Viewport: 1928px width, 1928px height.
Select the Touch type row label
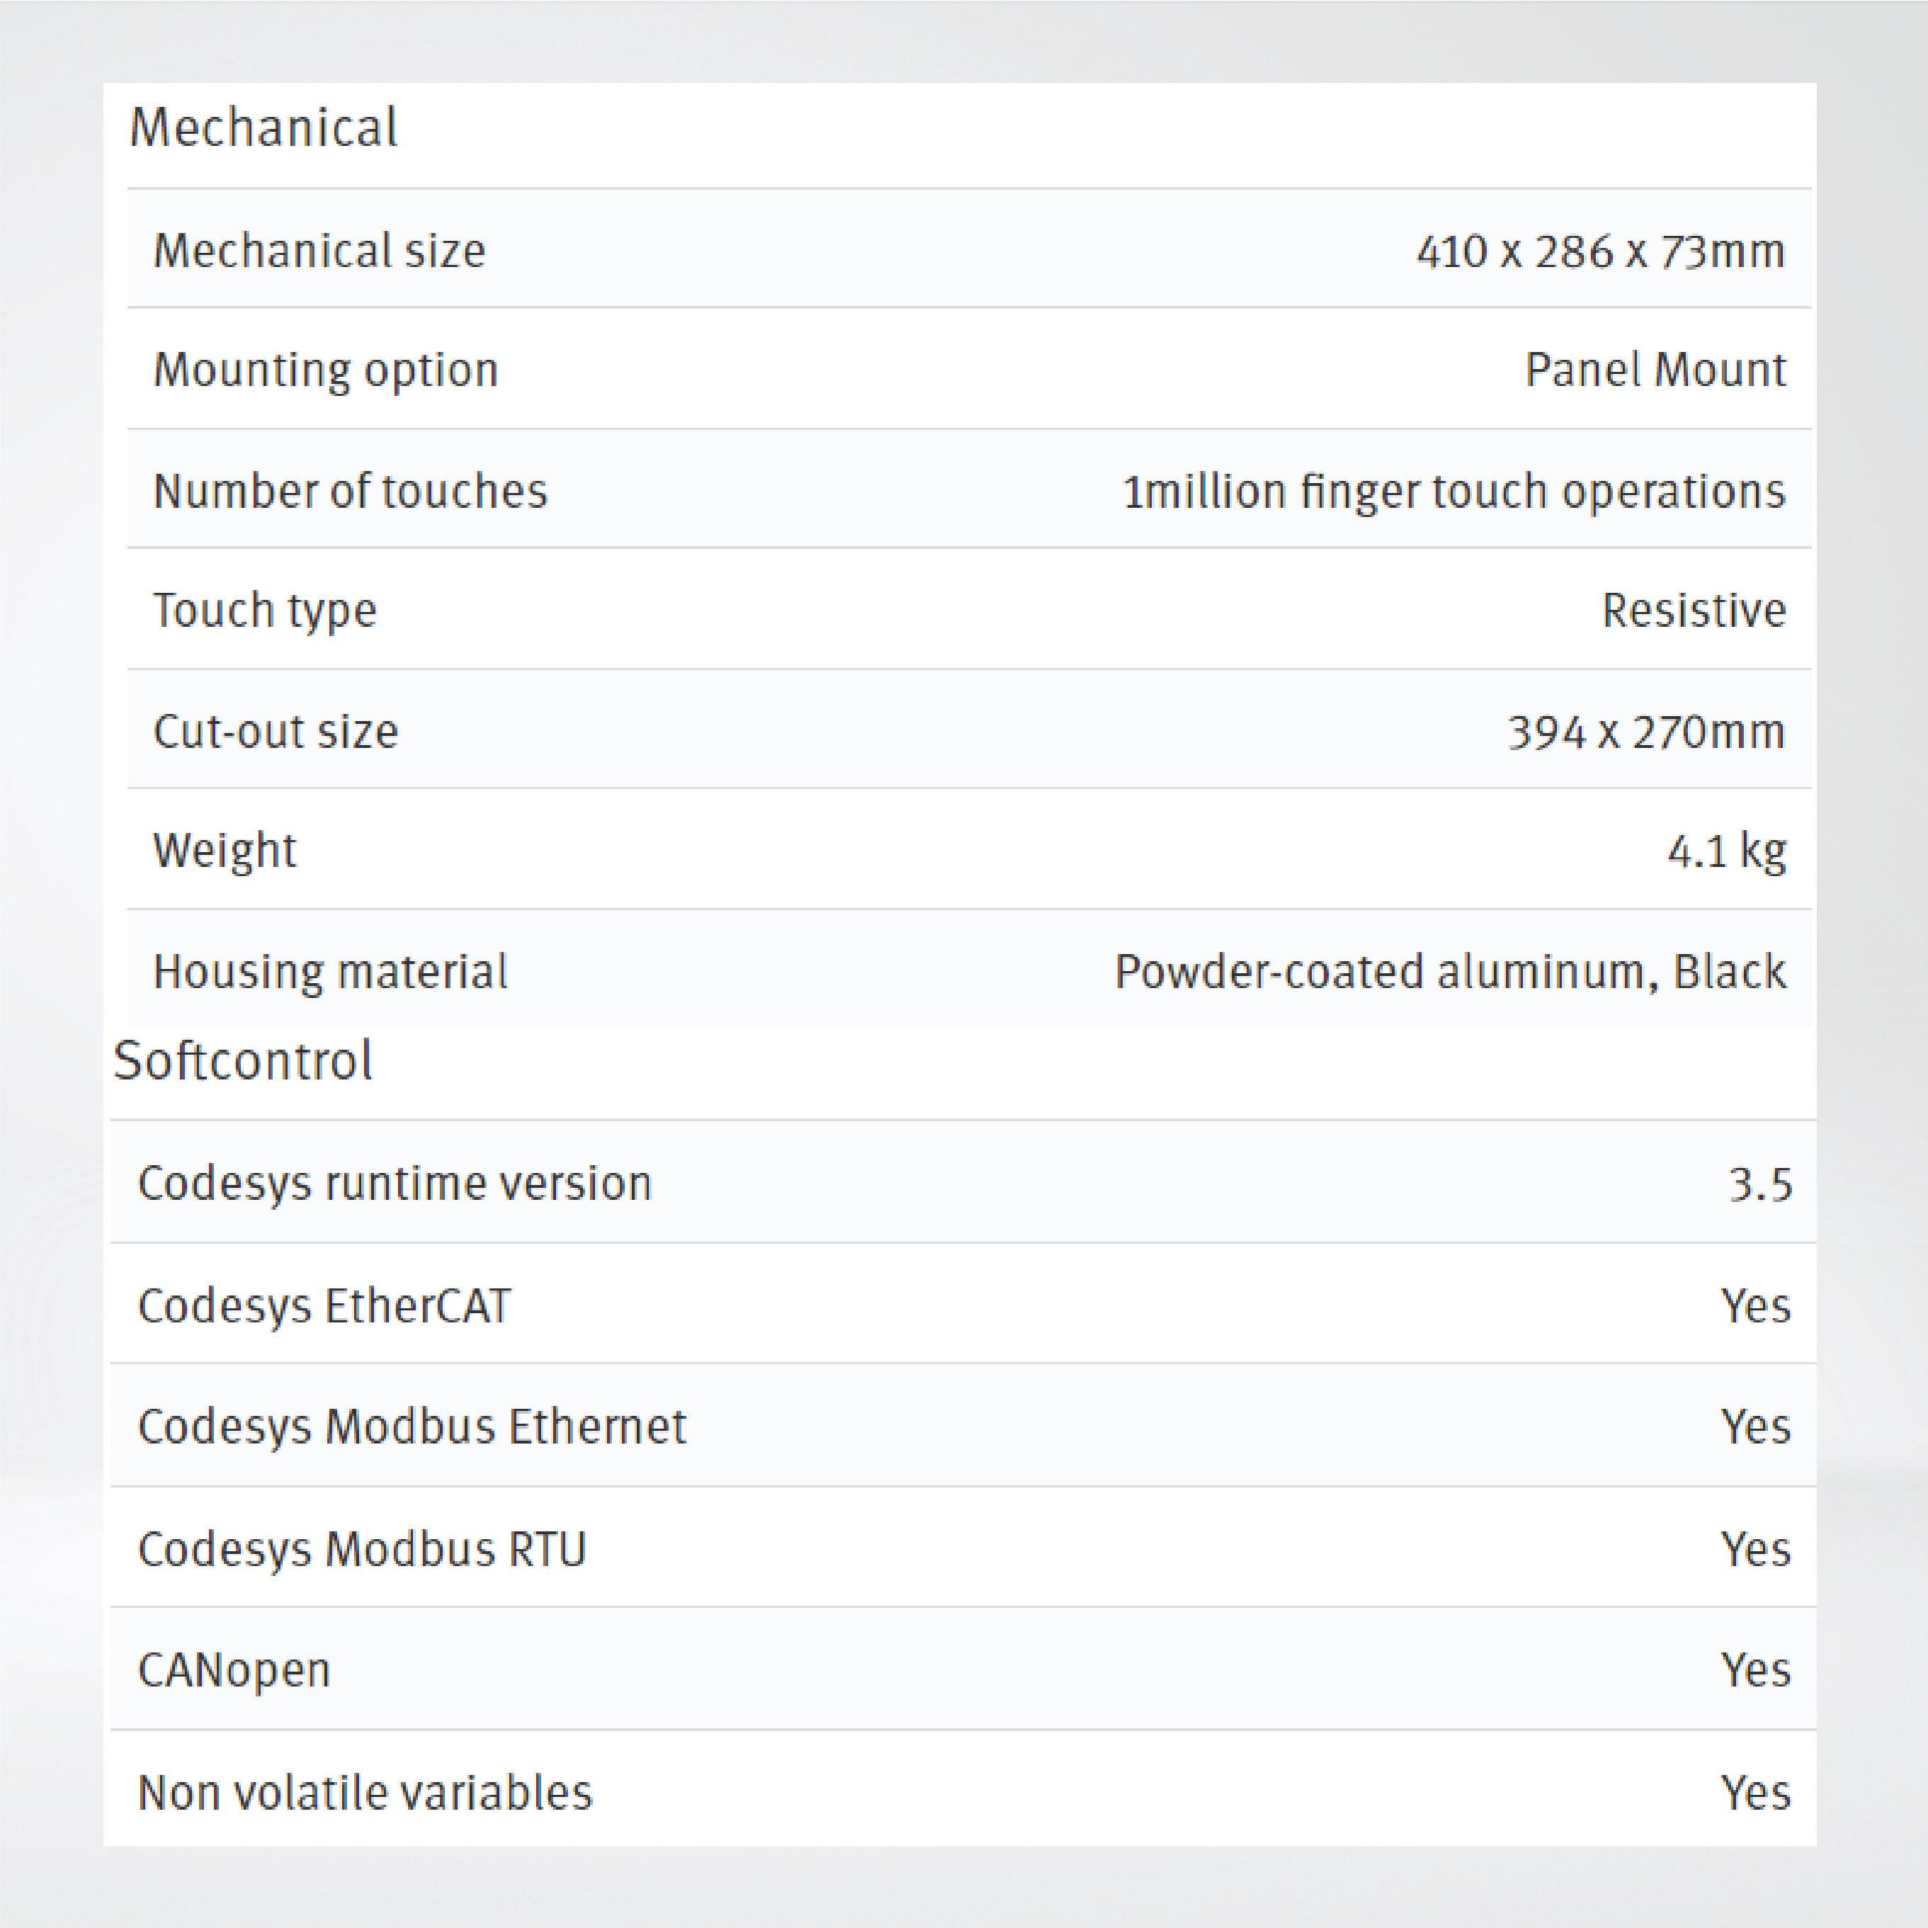pyautogui.click(x=264, y=611)
